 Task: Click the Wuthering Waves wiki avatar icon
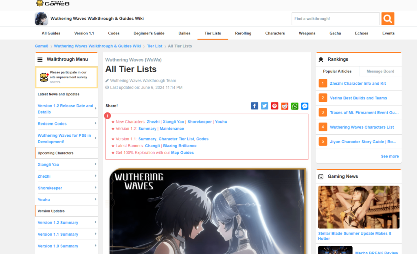pyautogui.click(x=41, y=19)
